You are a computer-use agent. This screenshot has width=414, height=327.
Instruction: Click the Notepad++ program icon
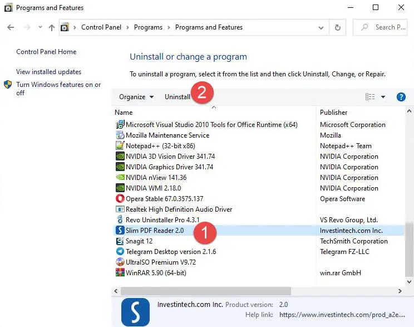pos(120,145)
